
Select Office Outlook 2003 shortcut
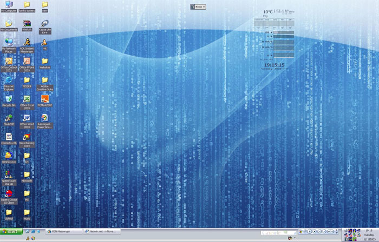point(9,64)
